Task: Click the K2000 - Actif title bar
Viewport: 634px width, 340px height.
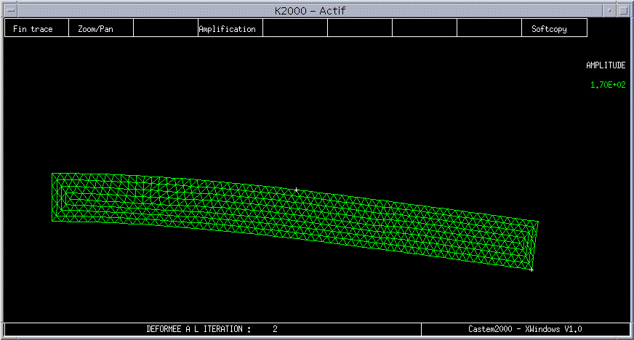Action: (x=316, y=10)
